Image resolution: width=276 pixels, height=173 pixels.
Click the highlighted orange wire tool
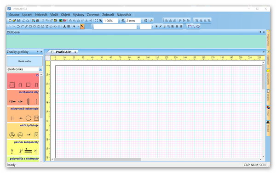pos(82,27)
